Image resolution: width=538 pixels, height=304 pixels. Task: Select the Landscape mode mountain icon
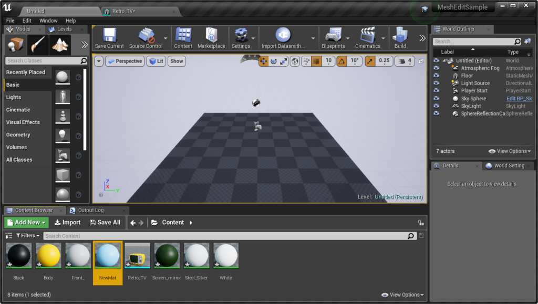[x=60, y=45]
